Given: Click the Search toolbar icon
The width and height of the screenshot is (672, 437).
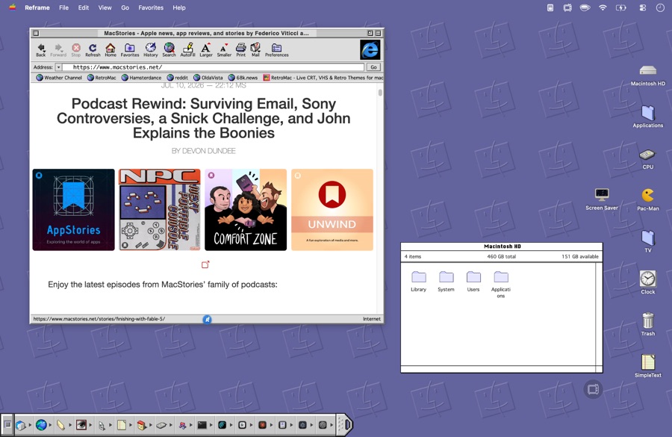Looking at the screenshot, I should tap(169, 50).
